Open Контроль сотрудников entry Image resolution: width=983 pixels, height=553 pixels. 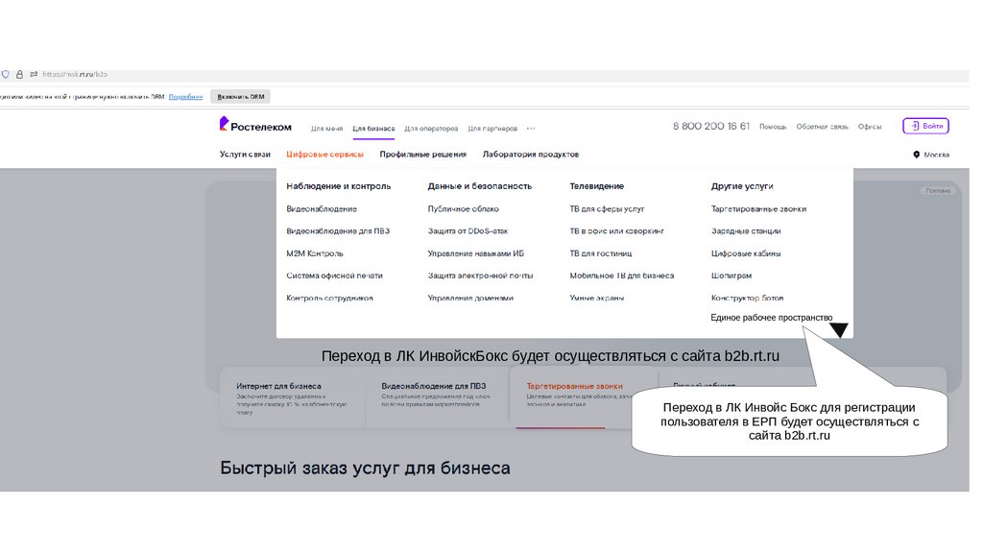point(330,298)
